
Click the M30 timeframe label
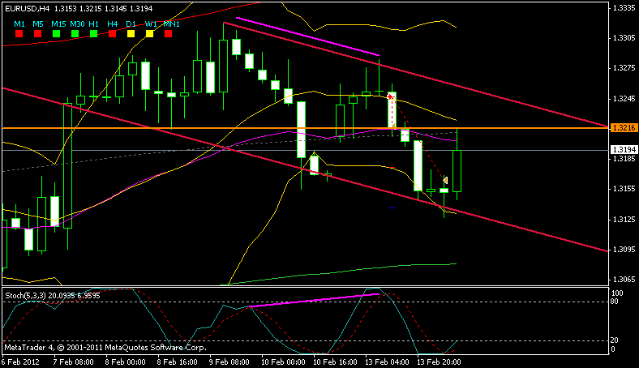point(77,24)
